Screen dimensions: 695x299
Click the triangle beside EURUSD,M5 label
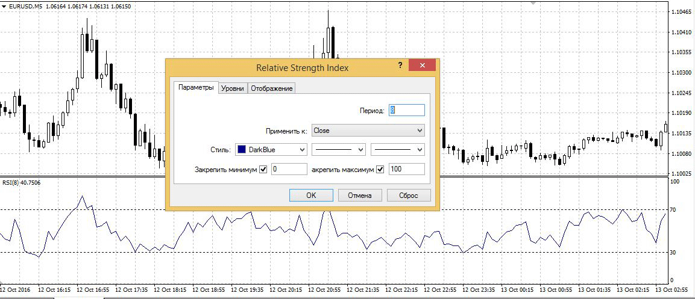point(4,5)
